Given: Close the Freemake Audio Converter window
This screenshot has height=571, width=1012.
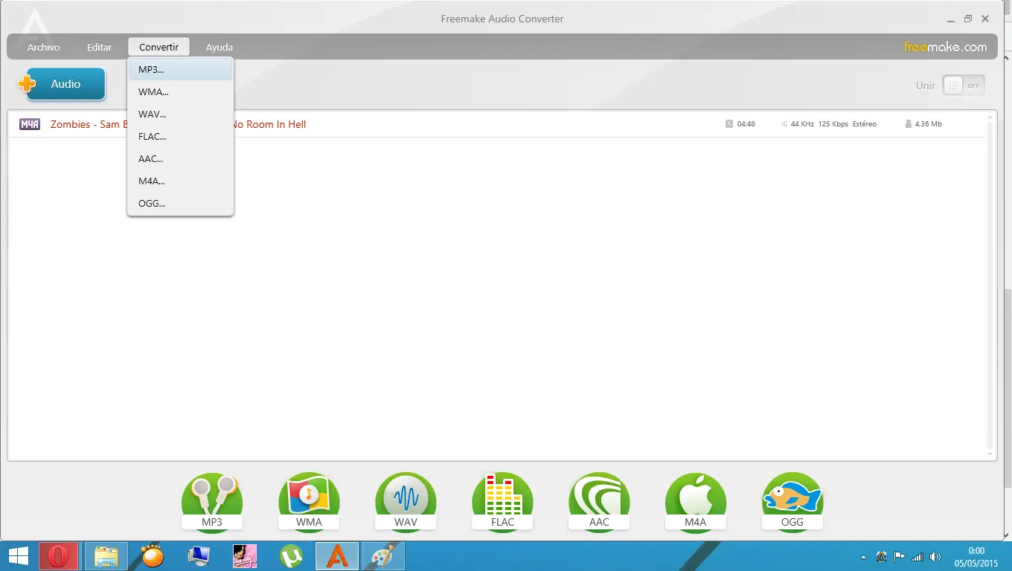Looking at the screenshot, I should coord(985,19).
